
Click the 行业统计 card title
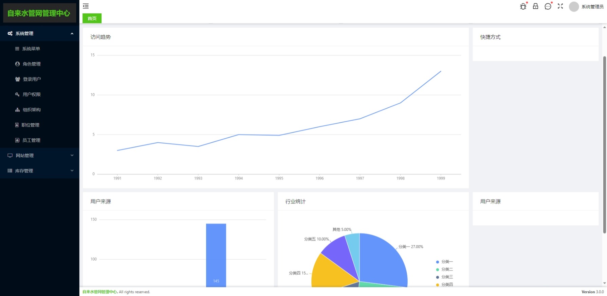point(295,202)
